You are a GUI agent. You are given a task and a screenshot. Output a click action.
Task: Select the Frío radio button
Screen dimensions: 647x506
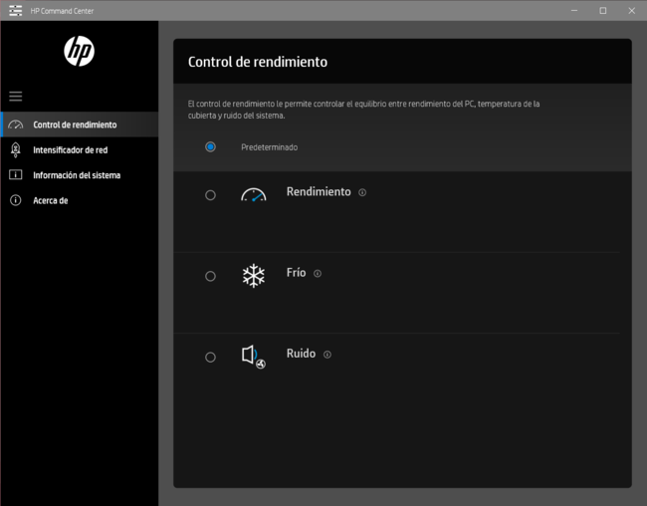[x=210, y=276]
